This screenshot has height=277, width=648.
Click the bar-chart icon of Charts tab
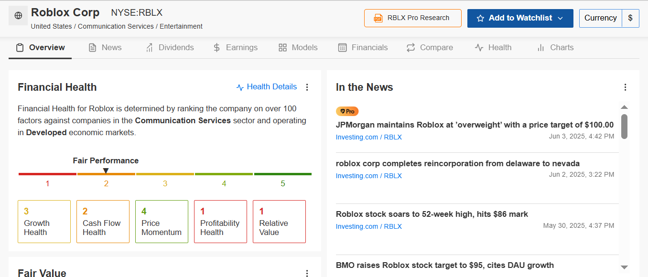point(541,47)
